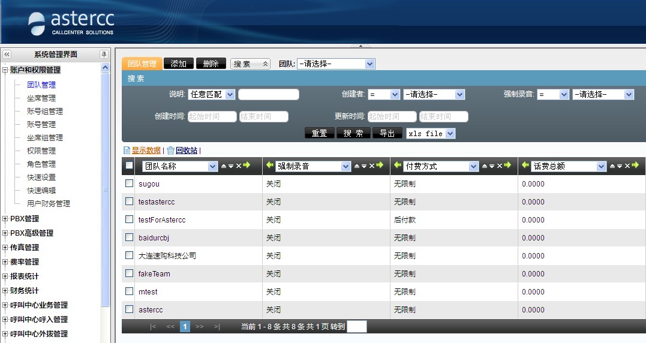646x343 pixels.
Task: Expand the PBX管理 tree node
Action: [5, 219]
